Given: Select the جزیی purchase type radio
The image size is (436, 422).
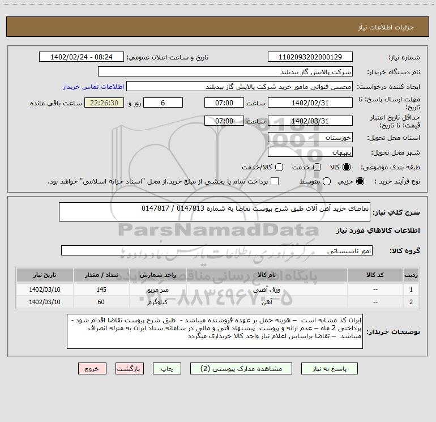Looking at the screenshot, I should coord(360,181).
